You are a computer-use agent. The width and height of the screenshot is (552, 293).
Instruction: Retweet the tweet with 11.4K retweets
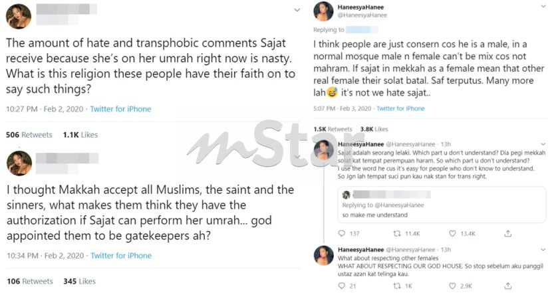click(397, 233)
